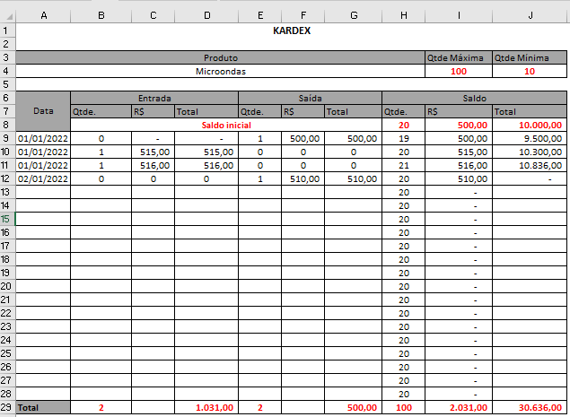
Task: Click the KARDEX title cell
Action: pos(292,30)
